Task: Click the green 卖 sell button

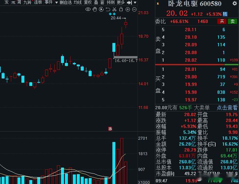Action: pyautogui.click(x=232, y=21)
